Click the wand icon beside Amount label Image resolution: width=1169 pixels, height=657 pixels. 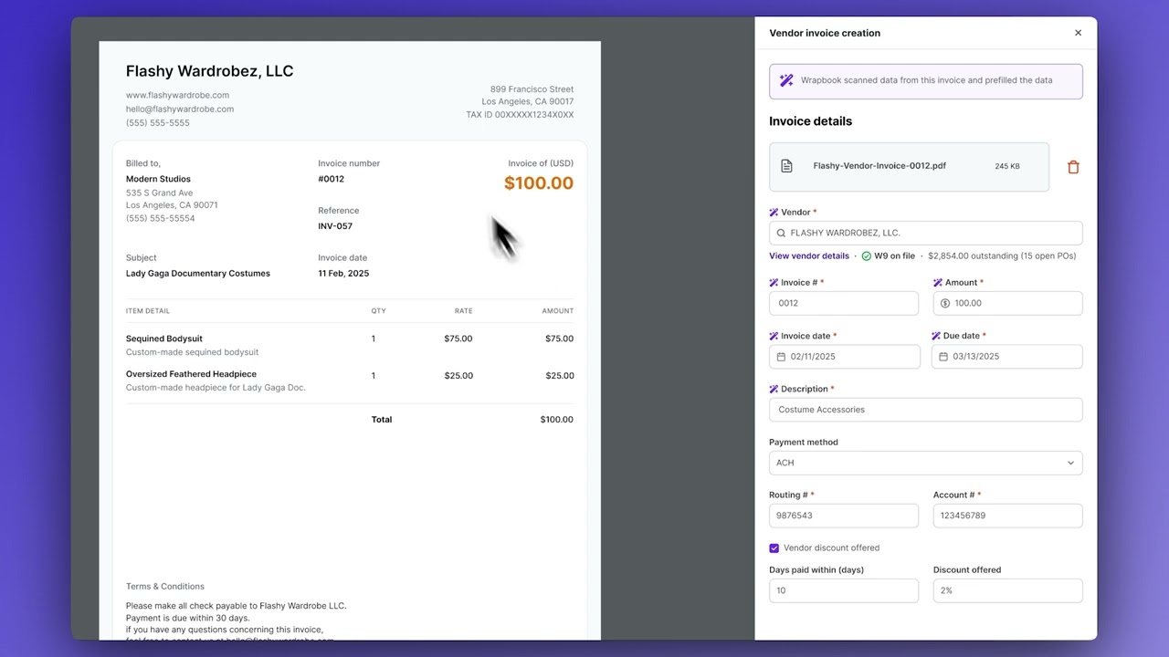937,283
